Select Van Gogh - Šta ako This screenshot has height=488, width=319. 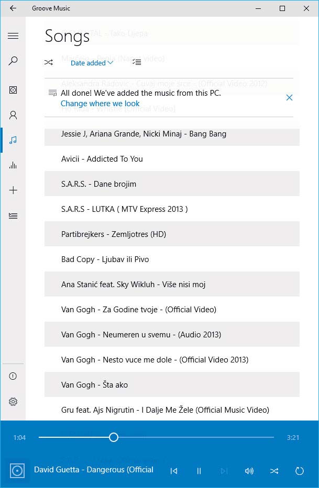click(172, 384)
